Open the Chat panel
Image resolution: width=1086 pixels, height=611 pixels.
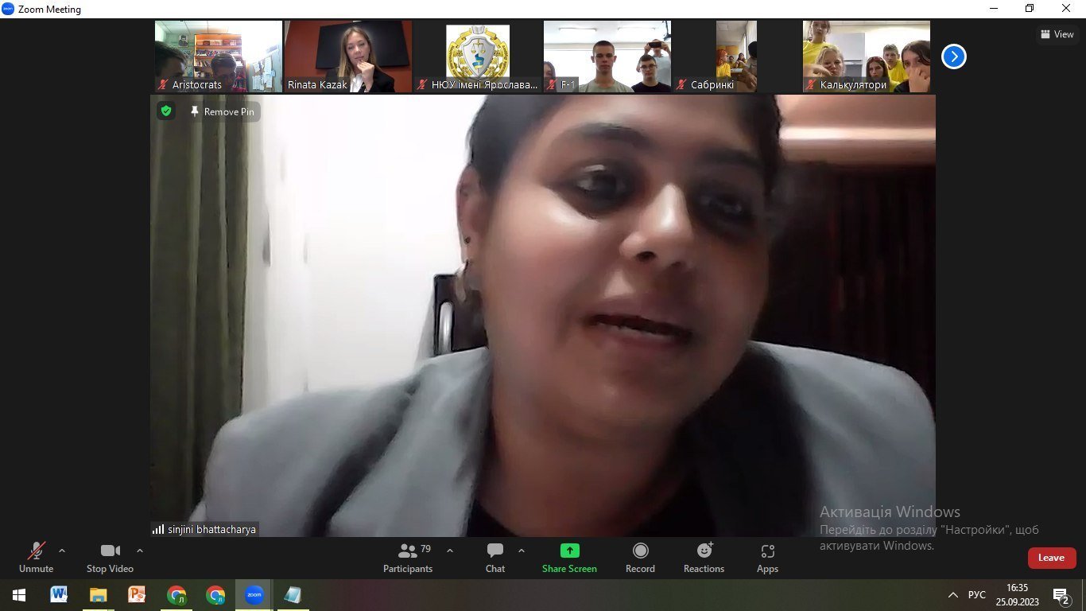(x=495, y=557)
